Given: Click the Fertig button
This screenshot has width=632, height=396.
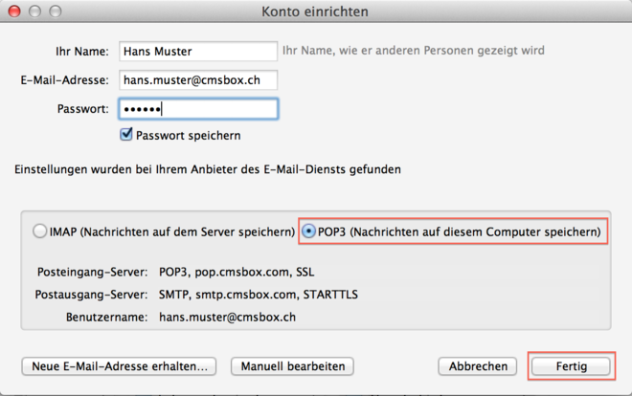Looking at the screenshot, I should coord(571,366).
